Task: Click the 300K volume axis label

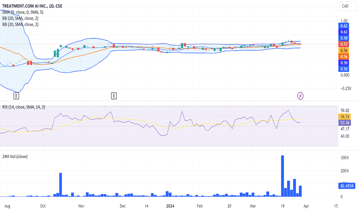Action: pyautogui.click(x=345, y=158)
